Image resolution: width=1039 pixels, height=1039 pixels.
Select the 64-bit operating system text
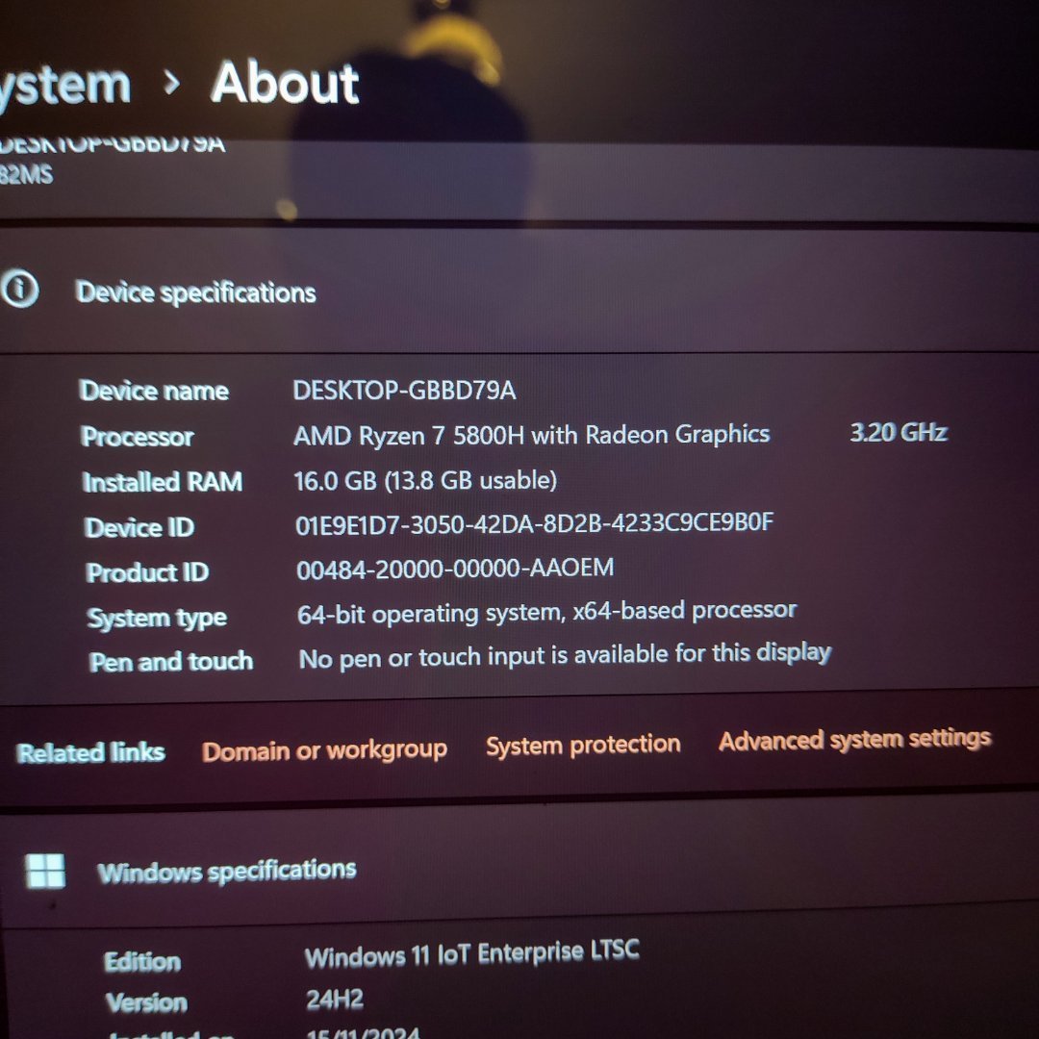[546, 612]
